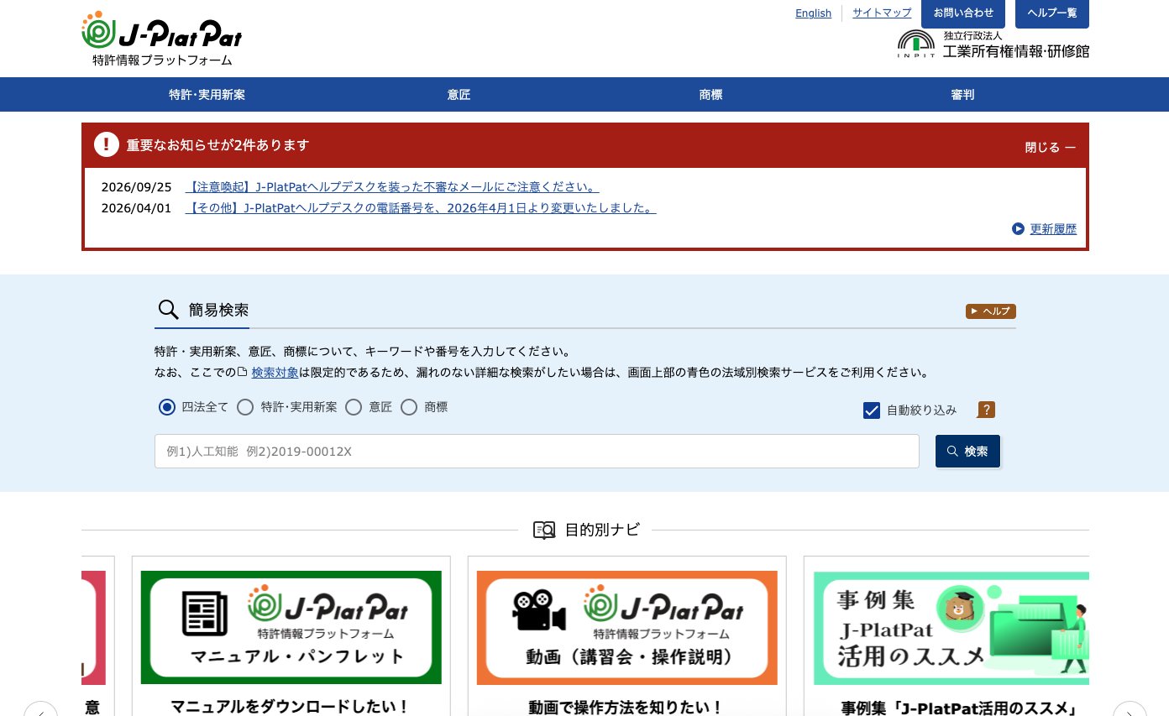Uncheck the 自動絞り込み checkbox
The height and width of the screenshot is (716, 1169).
coord(872,410)
